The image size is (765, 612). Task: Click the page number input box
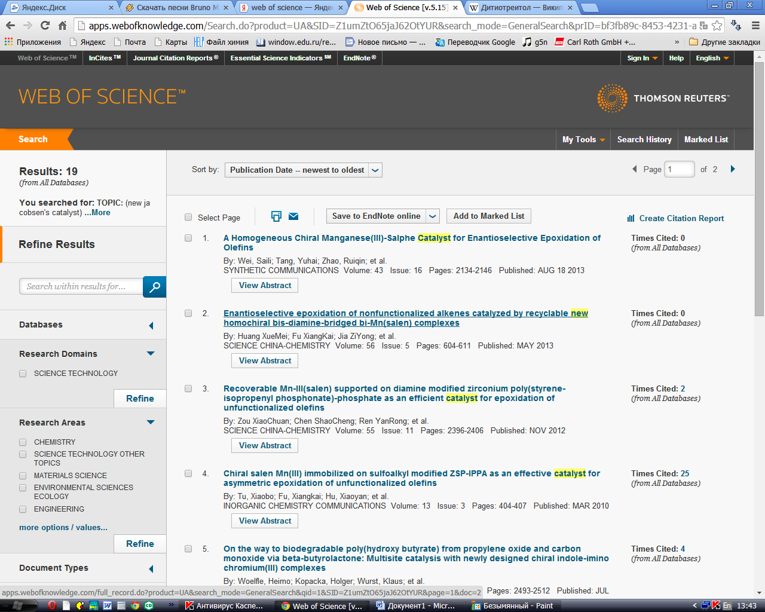(x=680, y=169)
